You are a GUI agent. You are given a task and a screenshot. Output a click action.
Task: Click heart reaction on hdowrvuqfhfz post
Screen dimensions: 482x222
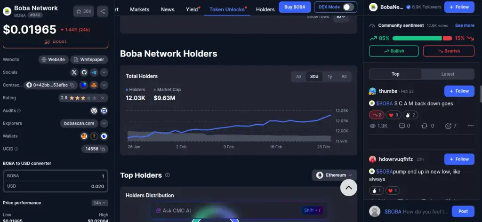pos(393,190)
